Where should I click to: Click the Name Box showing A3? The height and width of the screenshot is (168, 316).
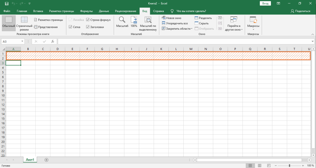tap(11, 41)
